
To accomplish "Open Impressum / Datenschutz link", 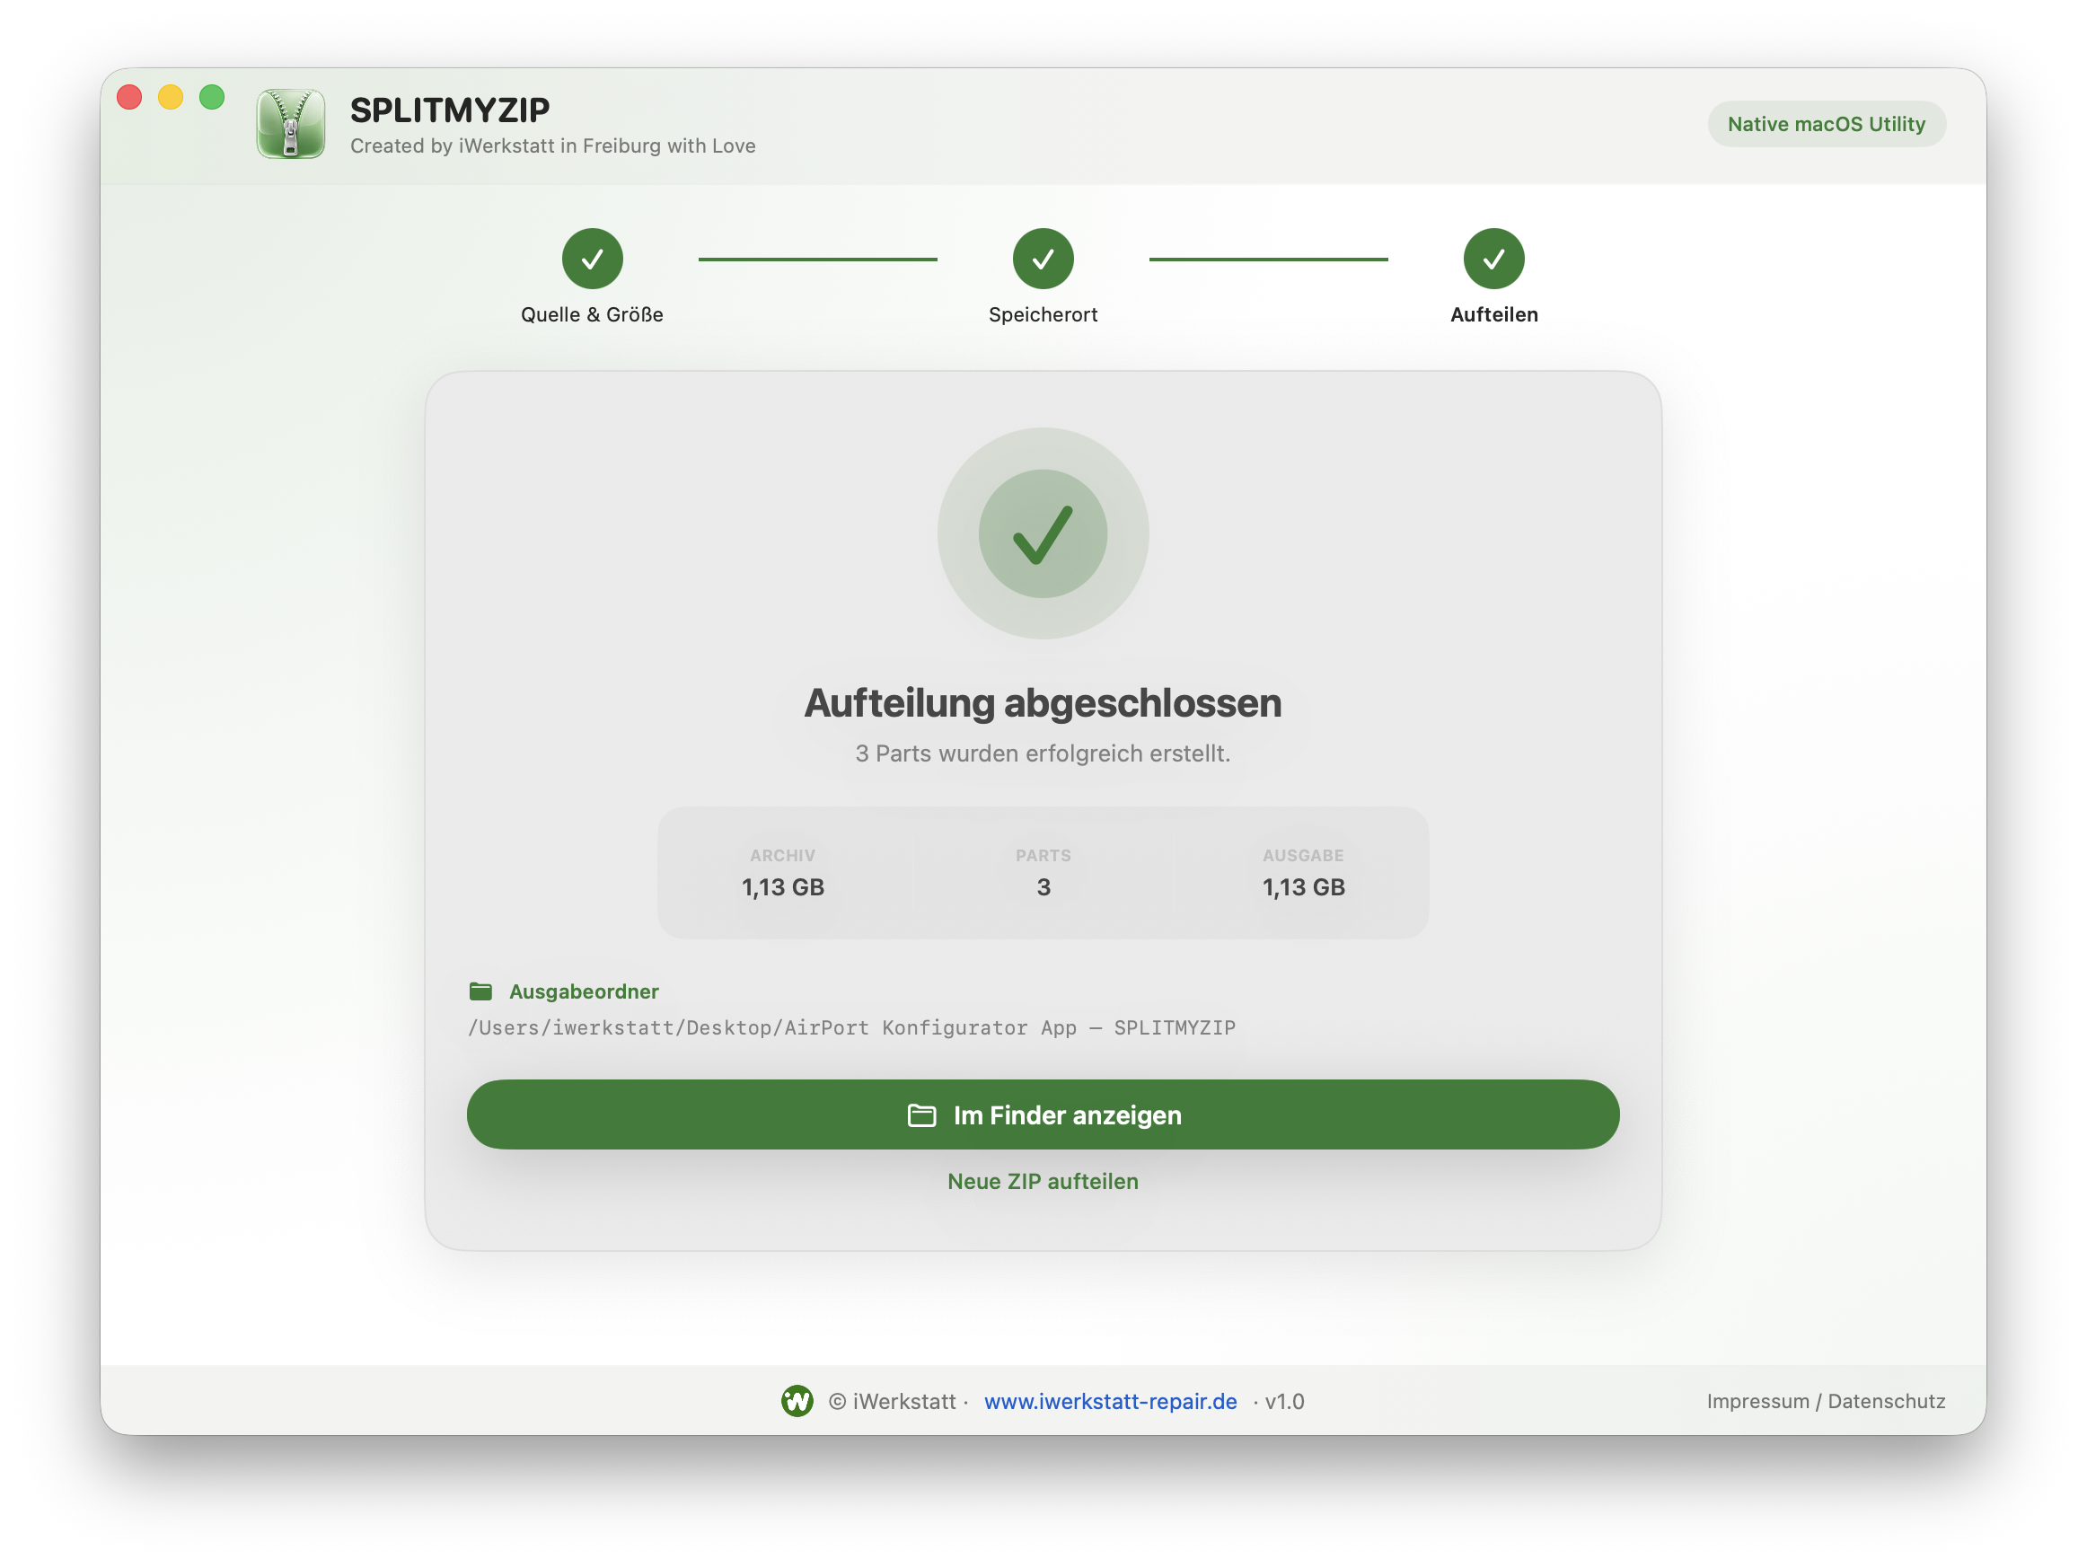I will click(1826, 1401).
